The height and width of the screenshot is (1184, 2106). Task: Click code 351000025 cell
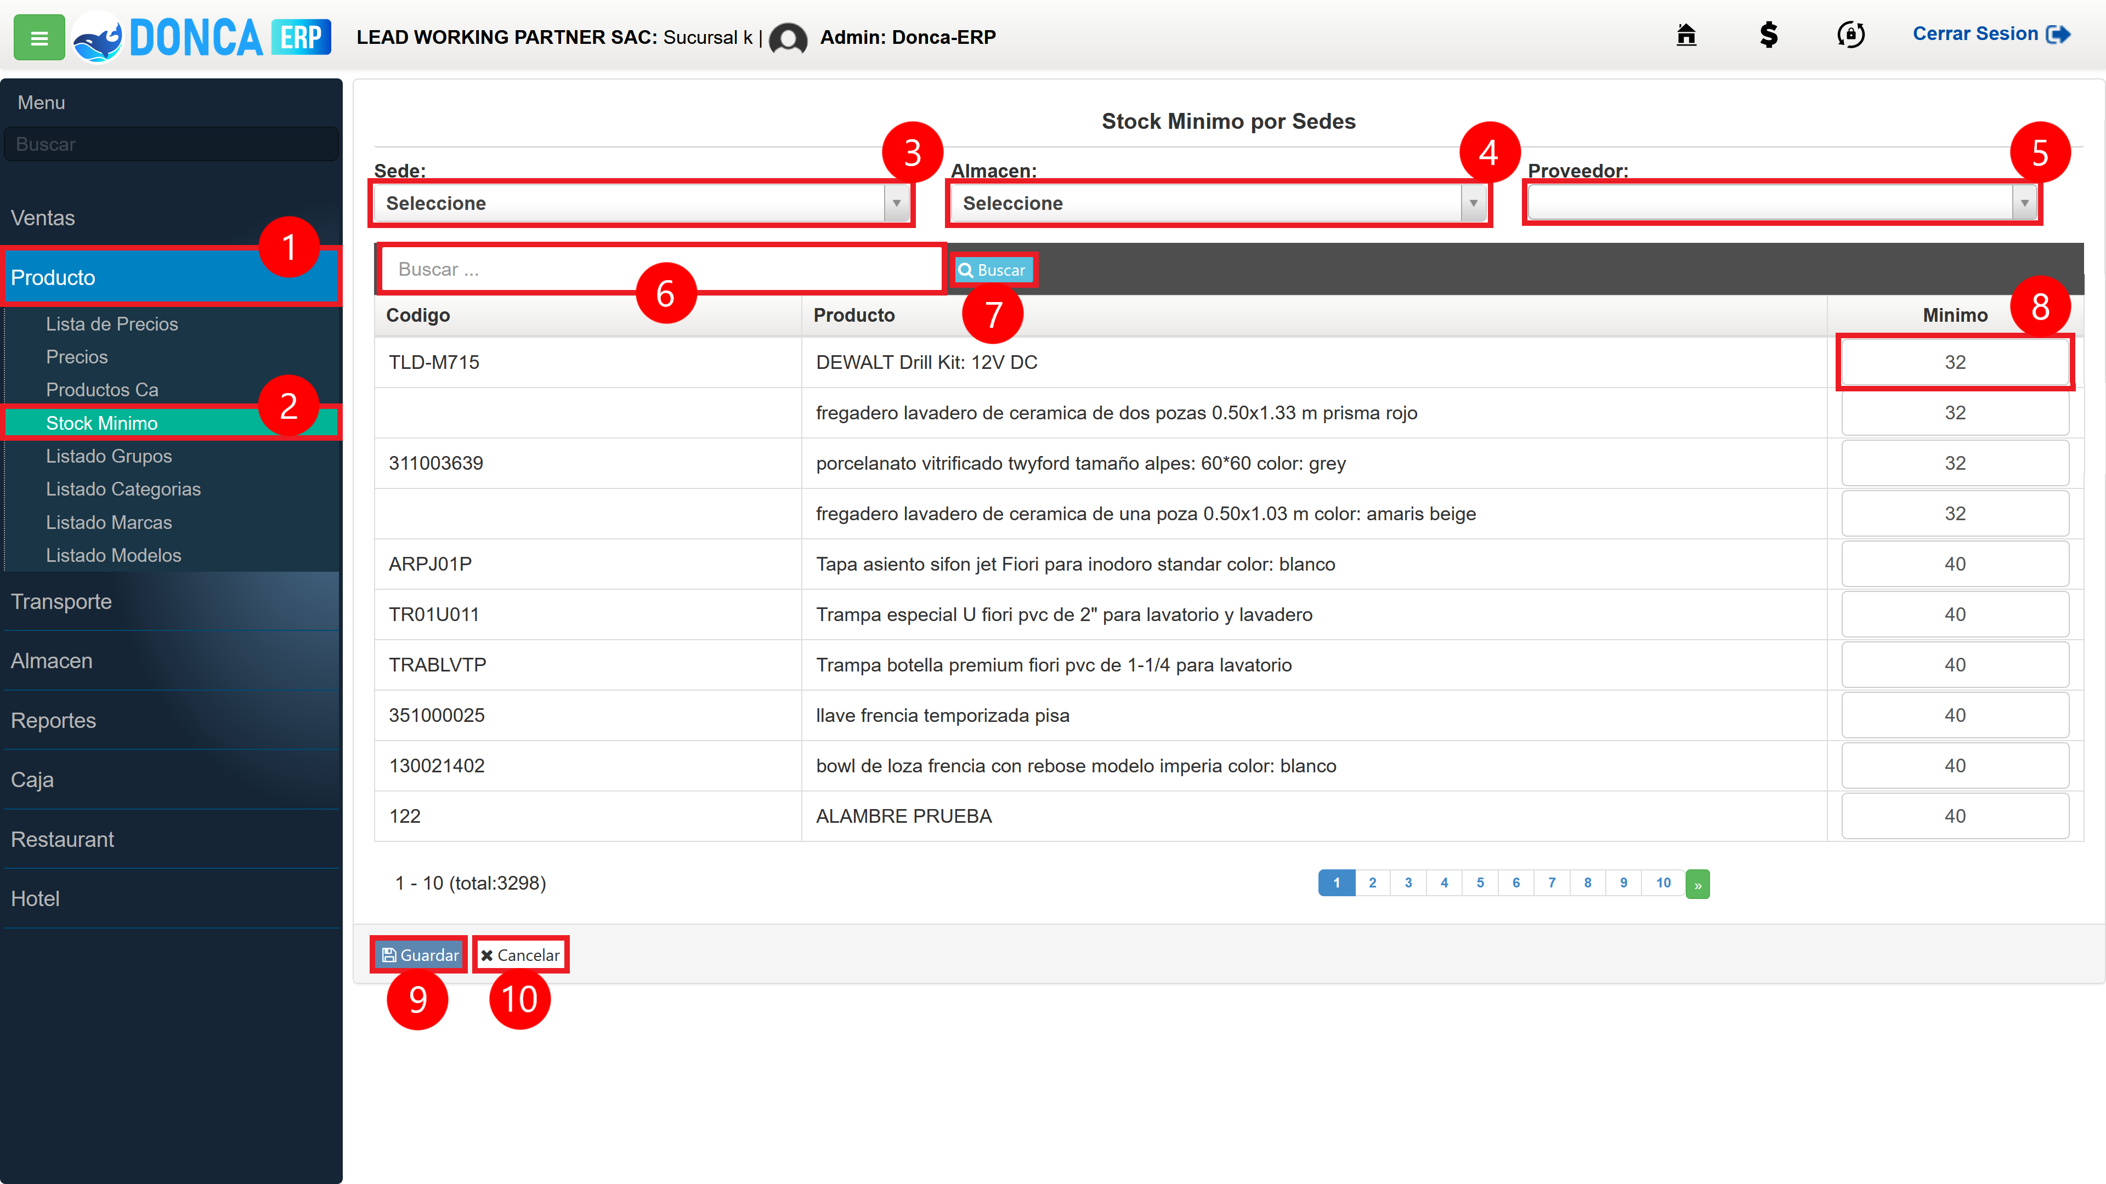(588, 716)
